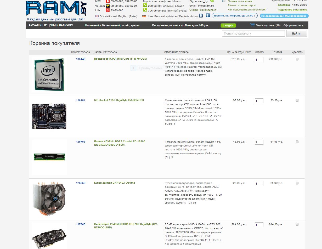Open 'Как пользоваться магазином?' link
Viewport: 322px width, 249px height.
pos(247,10)
